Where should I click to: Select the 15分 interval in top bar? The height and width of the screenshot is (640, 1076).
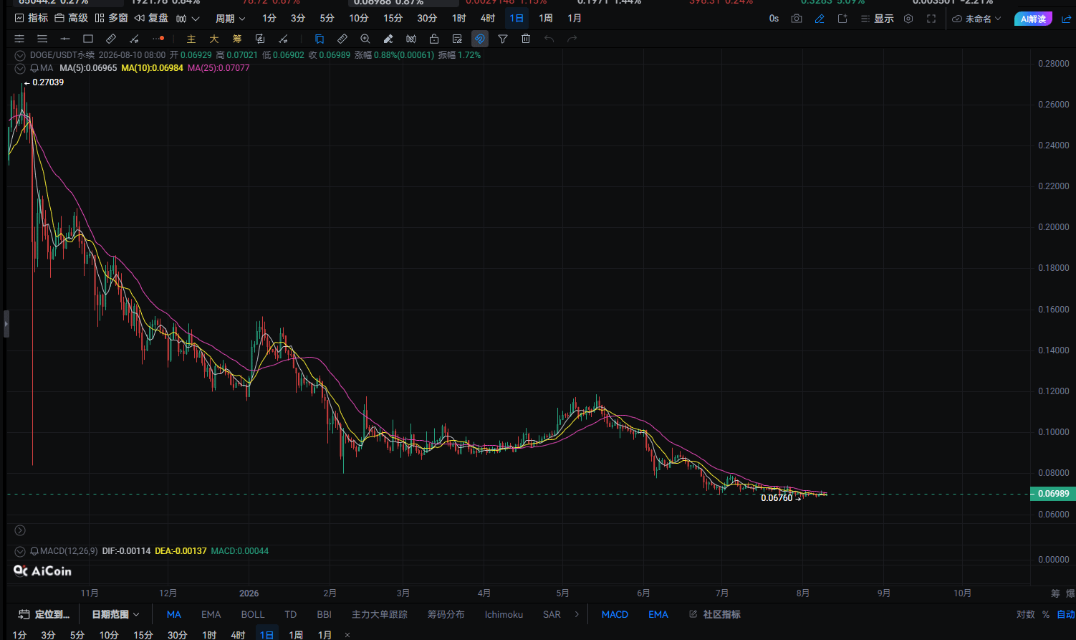[393, 19]
